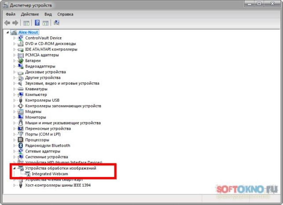Expand the Компьютер node
Viewport: 283px width, 205px height.
(x=15, y=95)
